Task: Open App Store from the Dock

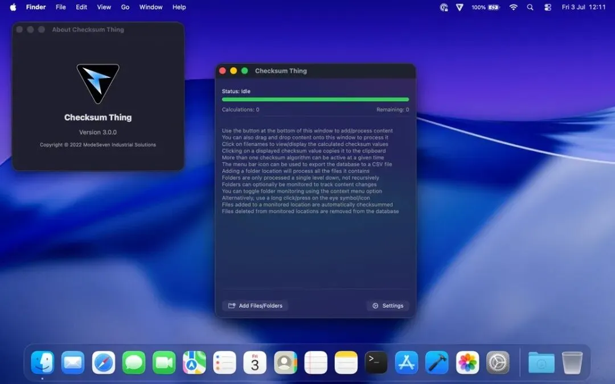Action: pos(407,362)
